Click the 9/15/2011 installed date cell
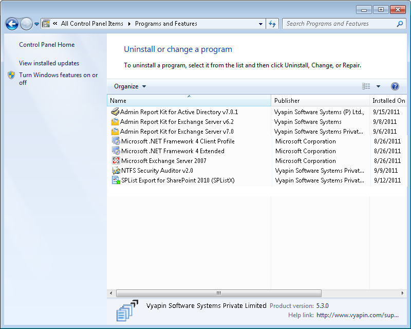This screenshot has height=329, width=411. pos(386,112)
